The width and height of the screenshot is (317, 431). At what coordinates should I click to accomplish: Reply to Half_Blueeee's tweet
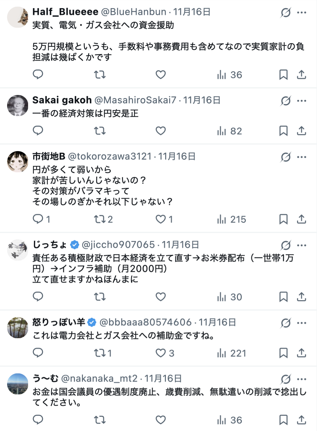[38, 75]
